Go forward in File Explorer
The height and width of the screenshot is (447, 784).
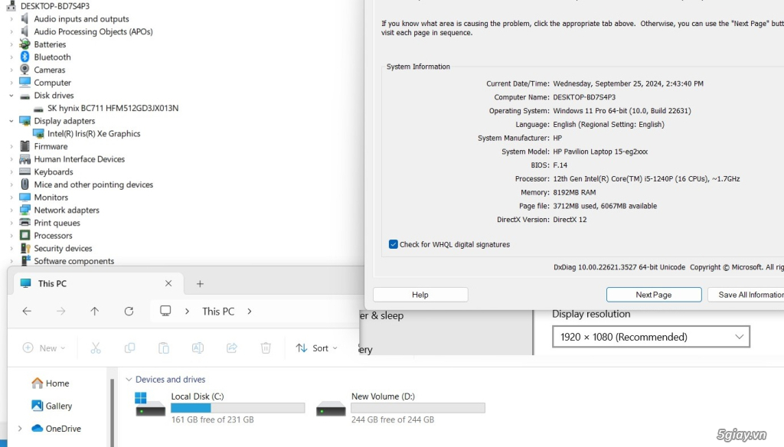coord(61,311)
